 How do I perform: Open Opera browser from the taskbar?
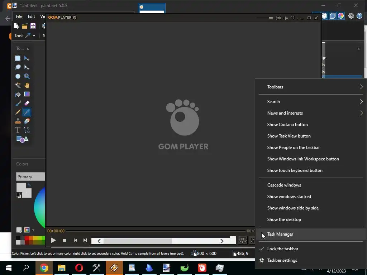(x=79, y=268)
